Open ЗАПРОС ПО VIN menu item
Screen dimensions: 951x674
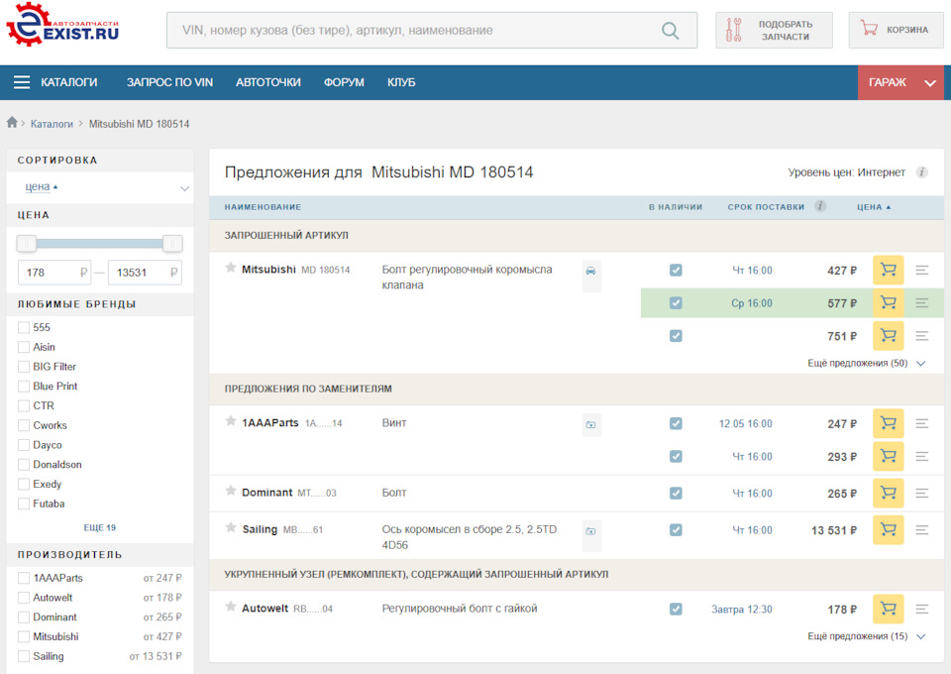pos(169,82)
